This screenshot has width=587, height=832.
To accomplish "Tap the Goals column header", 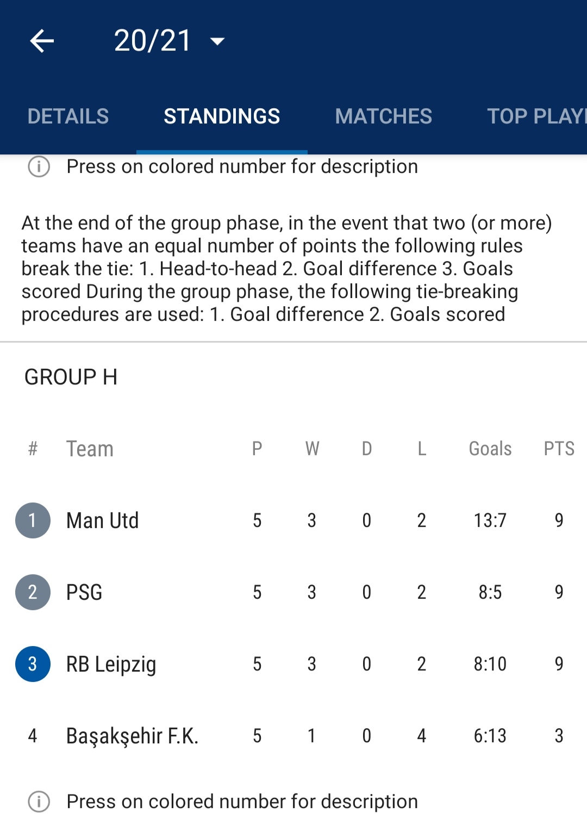I will [490, 449].
